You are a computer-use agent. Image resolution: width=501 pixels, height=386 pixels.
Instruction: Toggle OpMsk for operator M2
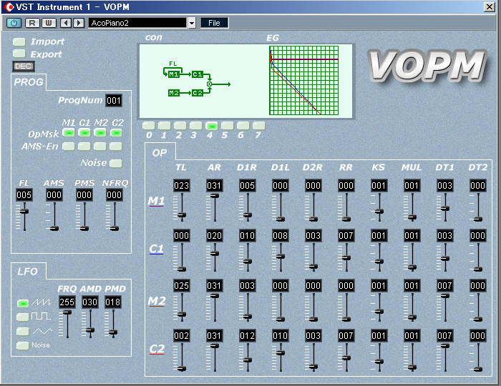pyautogui.click(x=100, y=133)
